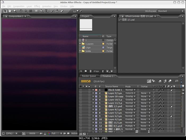
Task: Switch to the Render Queue tab
Action: (x=89, y=76)
